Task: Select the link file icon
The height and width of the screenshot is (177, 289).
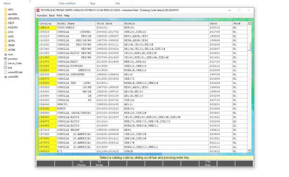Action: pyautogui.click(x=5, y=68)
